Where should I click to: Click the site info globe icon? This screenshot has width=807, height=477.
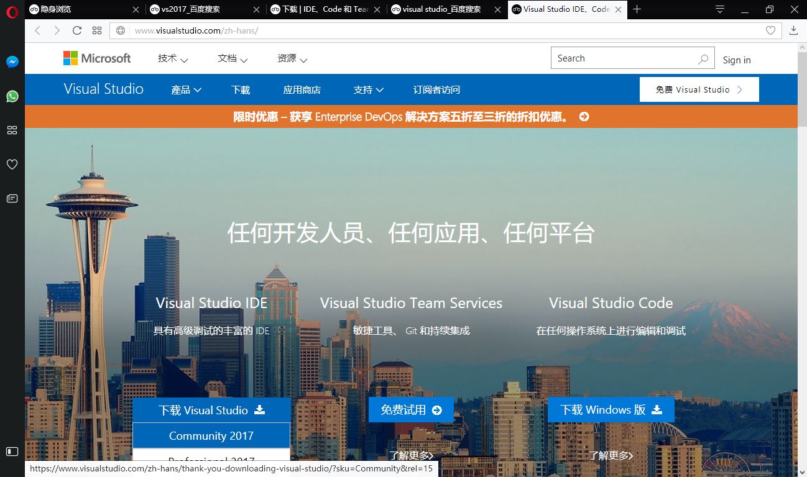pyautogui.click(x=121, y=30)
